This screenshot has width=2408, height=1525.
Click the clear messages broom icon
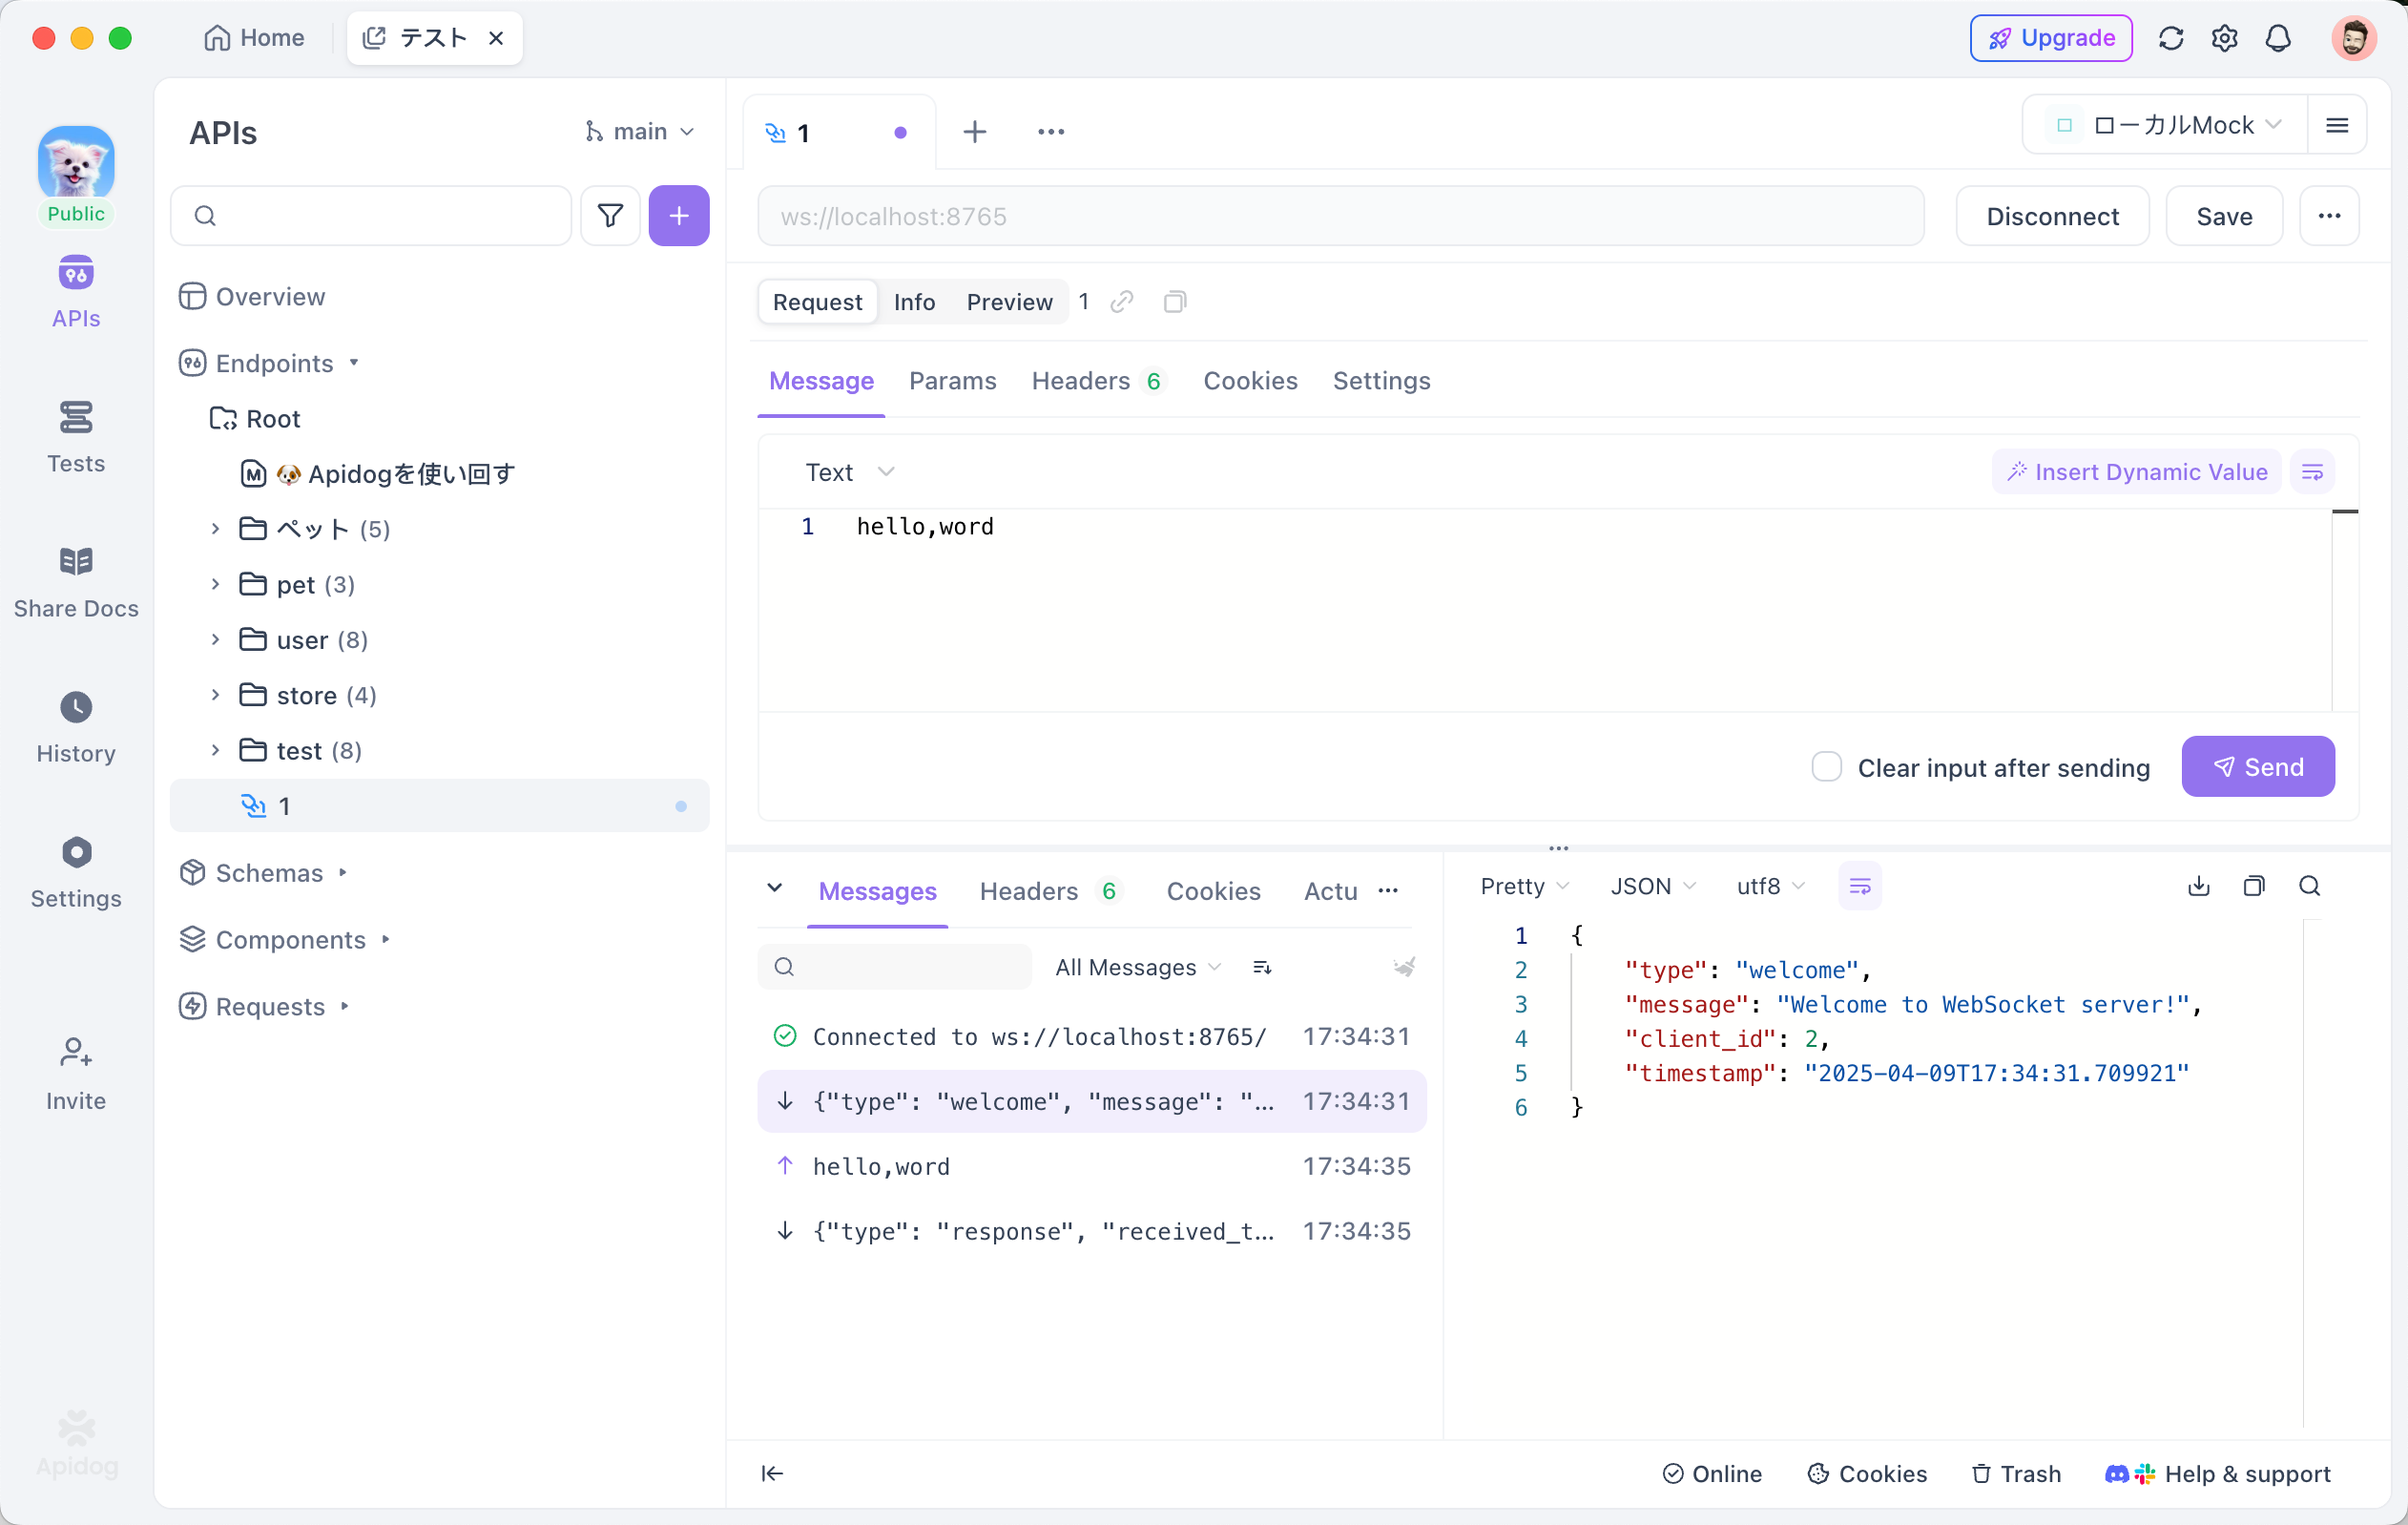pos(1404,967)
